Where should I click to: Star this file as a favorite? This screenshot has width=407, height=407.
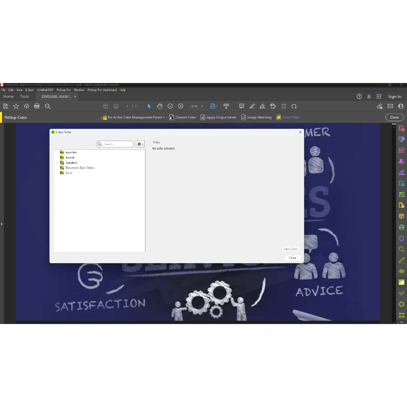pos(16,106)
